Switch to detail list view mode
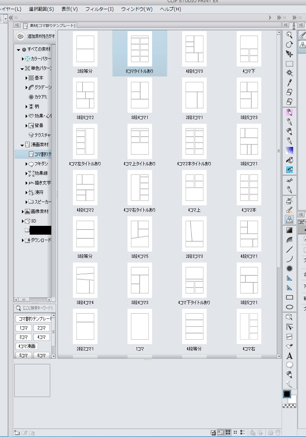Viewport: 306px width, 437px height. 243,433
